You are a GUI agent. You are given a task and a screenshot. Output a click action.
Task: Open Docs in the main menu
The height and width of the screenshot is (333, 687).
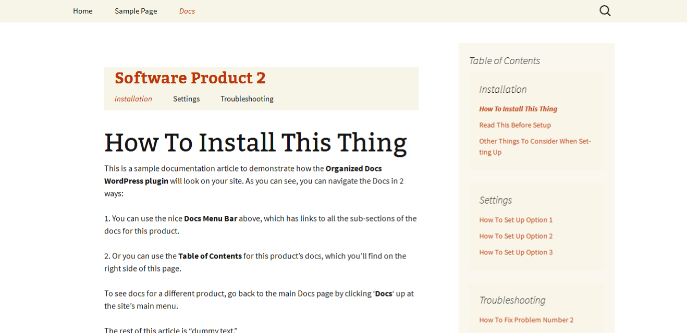click(x=187, y=11)
